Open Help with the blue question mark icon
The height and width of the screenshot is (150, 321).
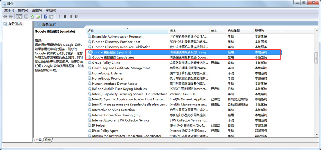(46, 16)
